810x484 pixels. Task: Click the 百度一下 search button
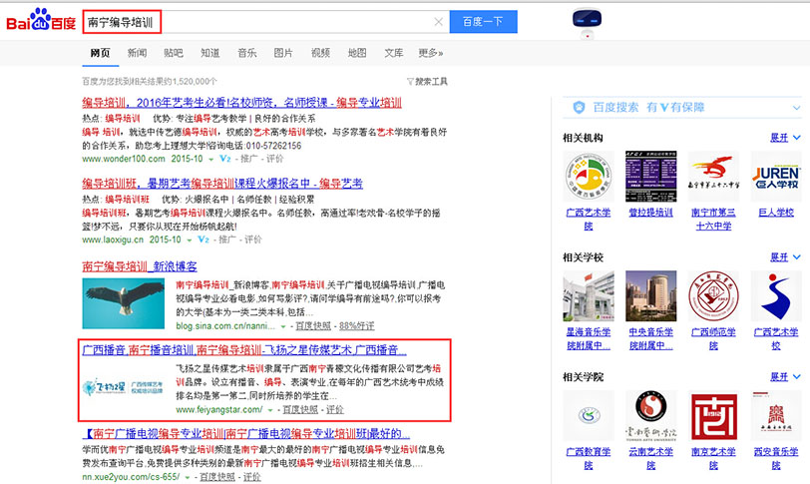tap(483, 22)
